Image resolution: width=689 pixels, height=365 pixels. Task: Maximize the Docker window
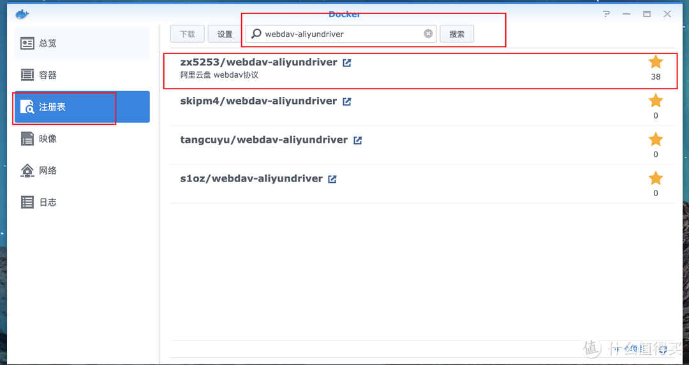click(x=647, y=14)
